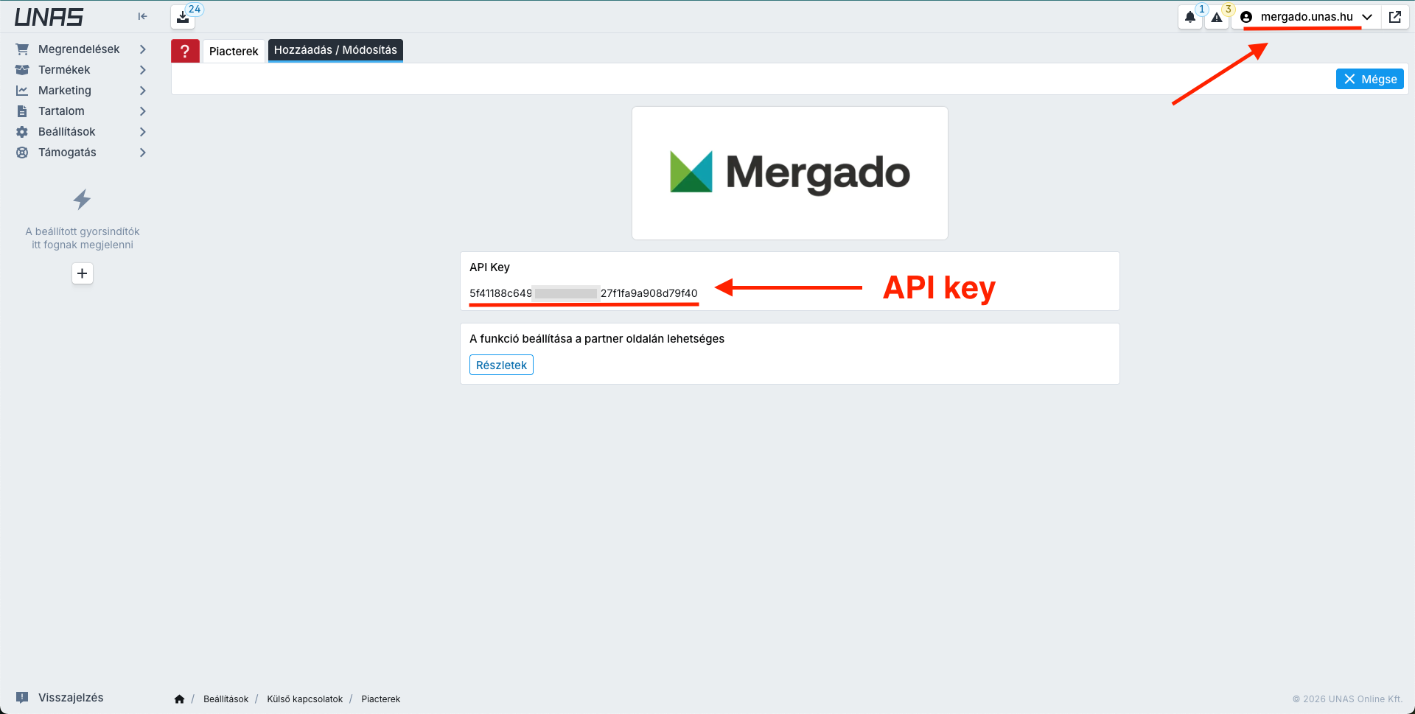Select the API Key field
This screenshot has width=1415, height=714.
(x=583, y=292)
